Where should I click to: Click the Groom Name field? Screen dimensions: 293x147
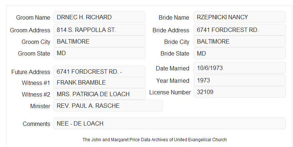click(x=99, y=17)
